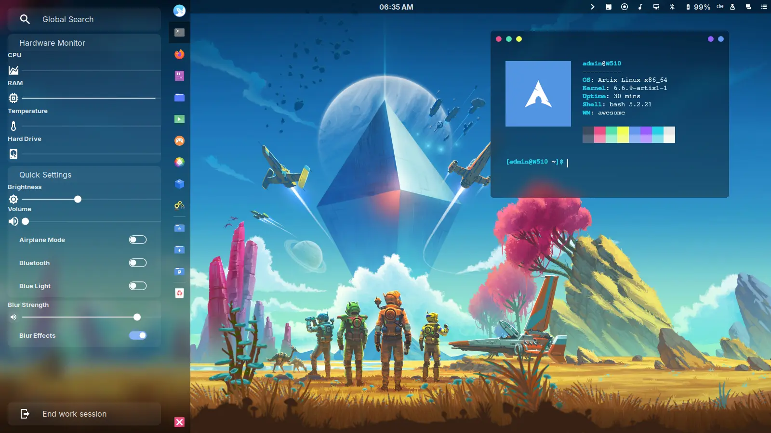This screenshot has height=433, width=771.
Task: Click the screen record icon in top bar
Action: (625, 7)
